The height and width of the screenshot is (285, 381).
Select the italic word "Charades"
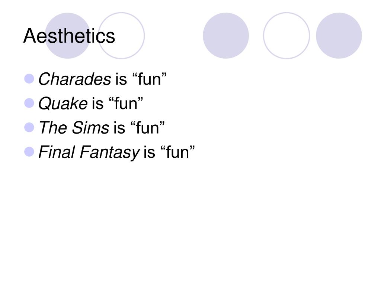[x=74, y=79]
